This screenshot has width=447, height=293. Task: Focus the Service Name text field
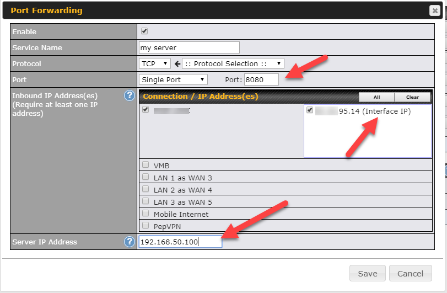189,47
